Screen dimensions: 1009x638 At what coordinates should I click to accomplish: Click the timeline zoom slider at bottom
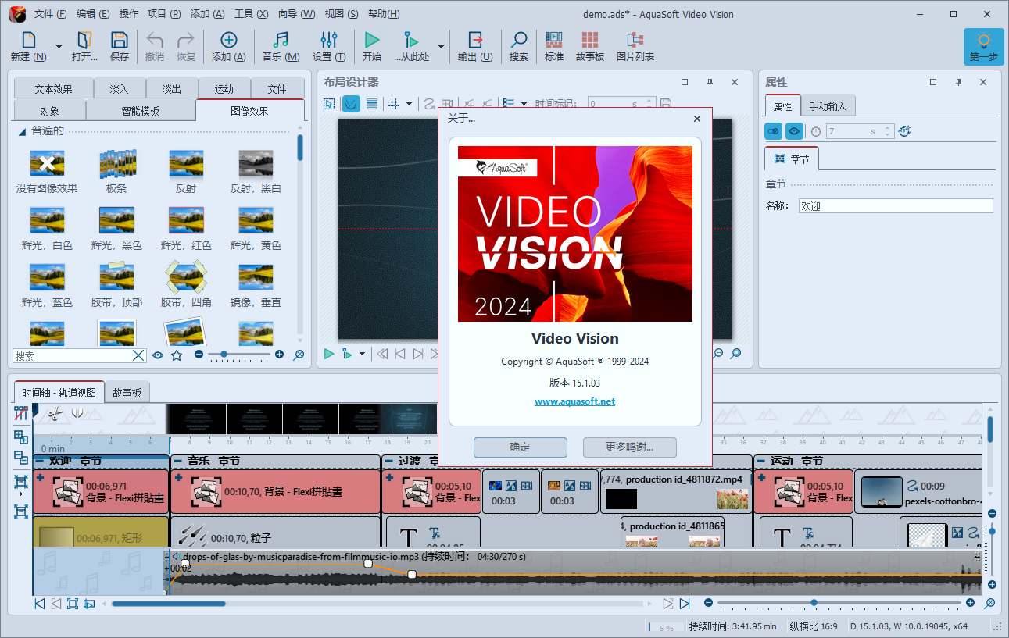pos(839,603)
